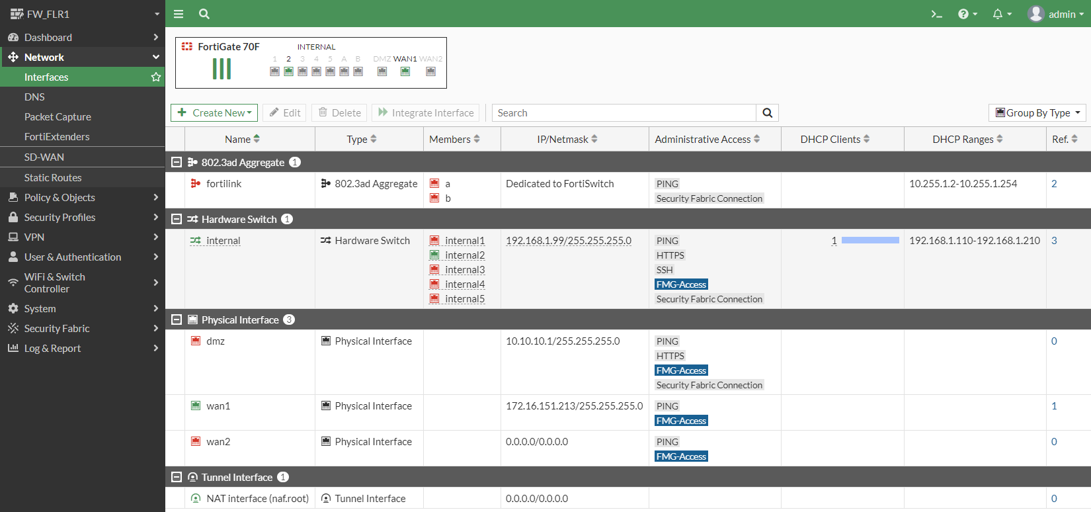Click the DMZ port icon on faceplate
This screenshot has height=512, width=1091.
[x=382, y=71]
